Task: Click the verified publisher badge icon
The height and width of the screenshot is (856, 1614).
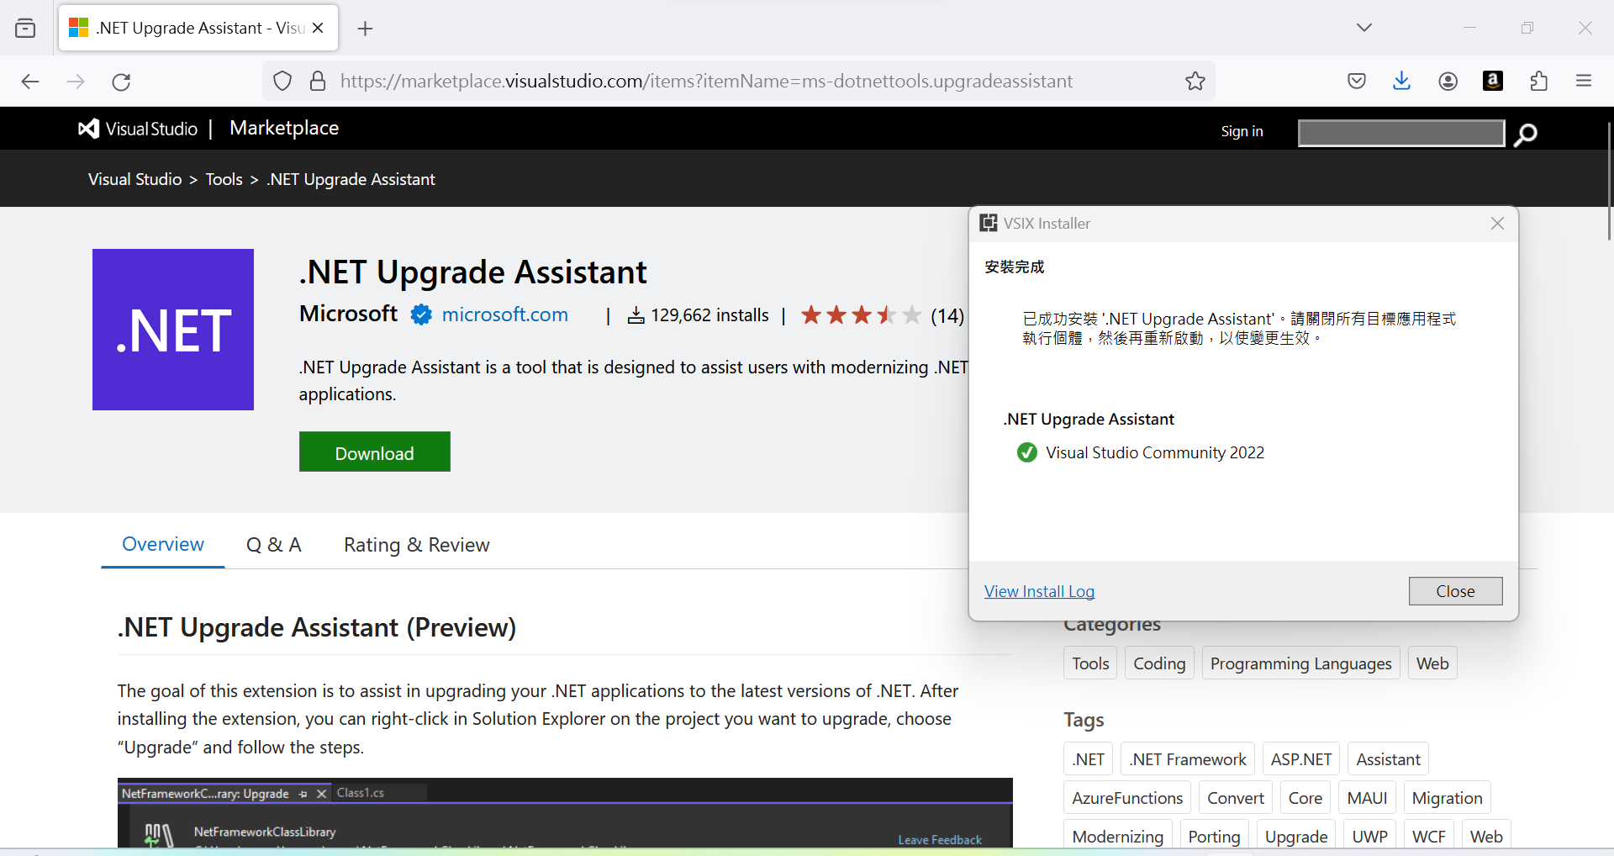Action: coord(421,314)
